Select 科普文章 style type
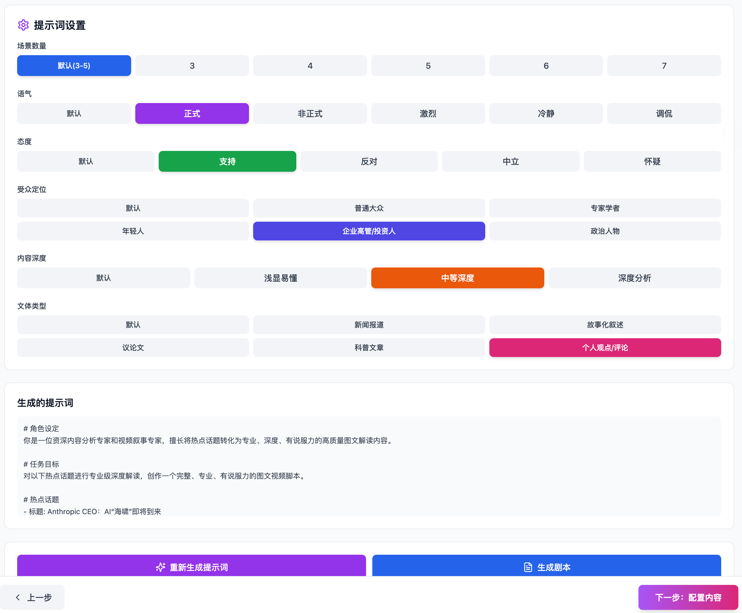The image size is (742, 613). coord(369,347)
